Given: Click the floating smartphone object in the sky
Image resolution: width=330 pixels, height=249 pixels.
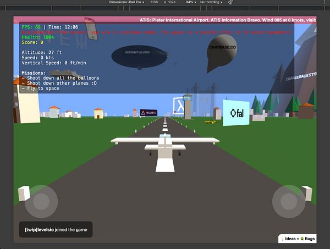Looking at the screenshot, I should (91, 29).
